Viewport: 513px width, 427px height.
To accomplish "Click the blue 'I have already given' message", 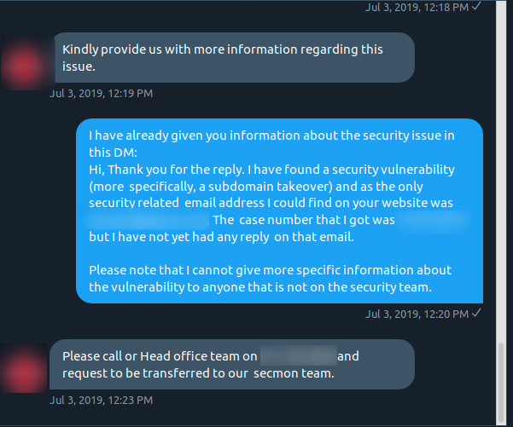I will pyautogui.click(x=279, y=211).
